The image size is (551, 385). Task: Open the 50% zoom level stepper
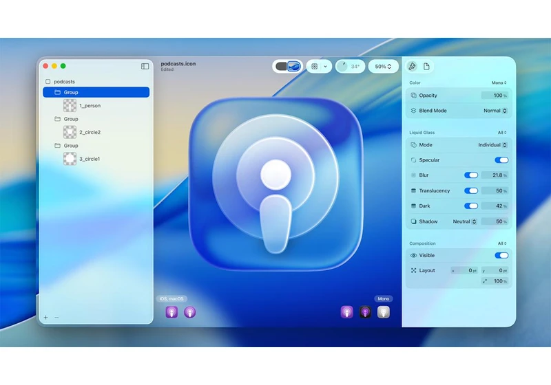[383, 66]
